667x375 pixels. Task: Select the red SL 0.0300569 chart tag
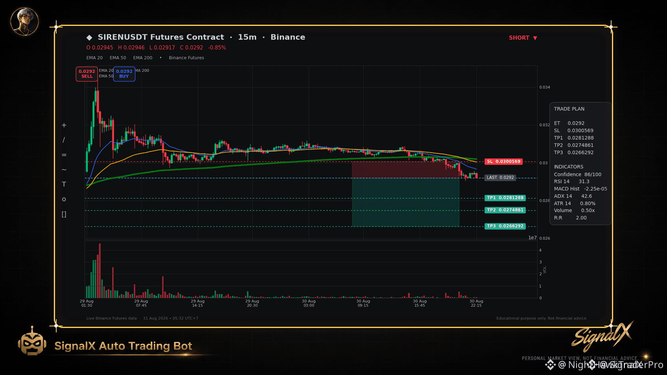pos(504,161)
